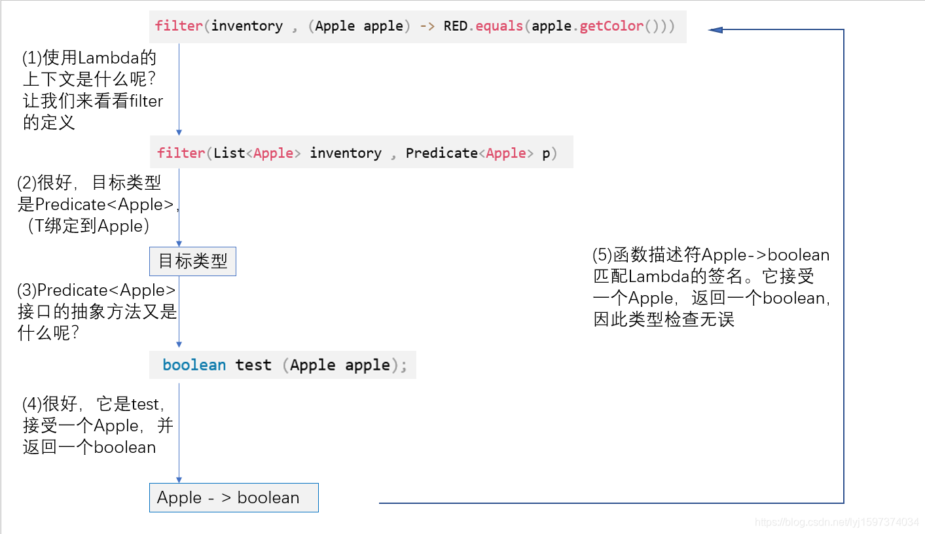Image resolution: width=925 pixels, height=534 pixels.
Task: Click the filter lambda call code line
Action: 418,27
